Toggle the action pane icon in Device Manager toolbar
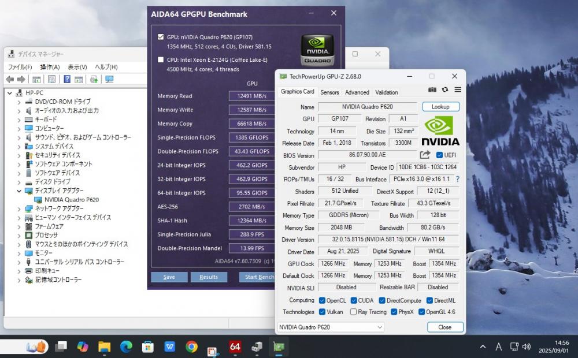The height and width of the screenshot is (358, 578). (x=79, y=79)
